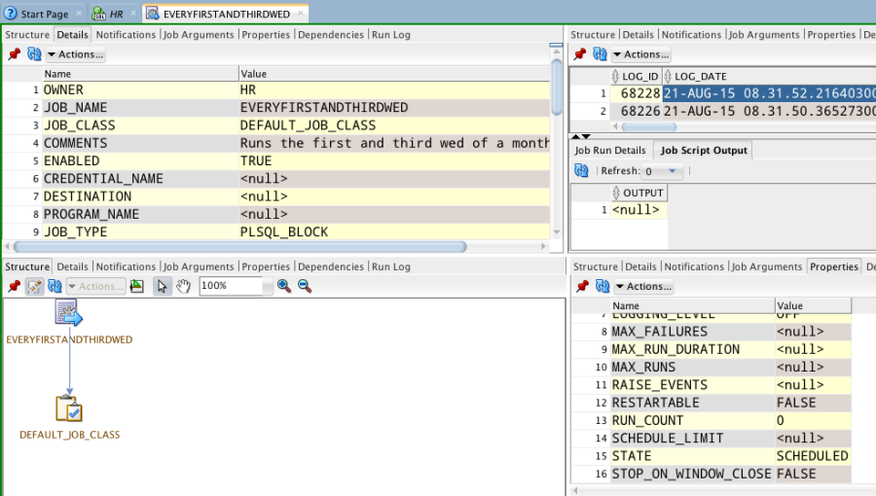
Task: Open Properties tab in top-left panel
Action: (266, 35)
